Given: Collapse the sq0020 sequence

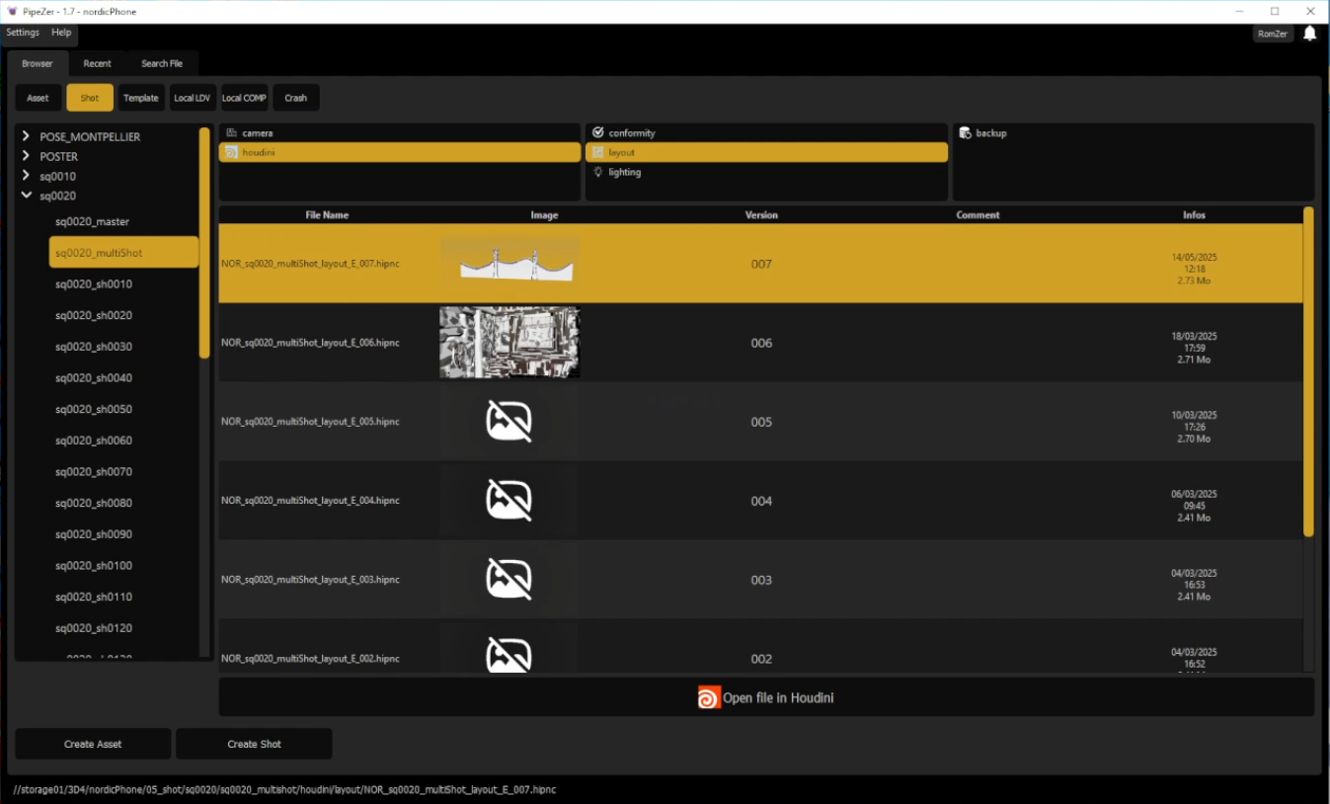Looking at the screenshot, I should tap(26, 196).
